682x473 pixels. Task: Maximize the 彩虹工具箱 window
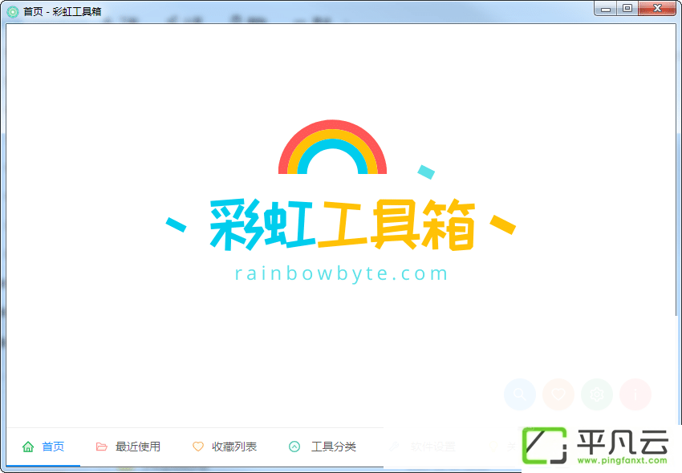tap(627, 8)
